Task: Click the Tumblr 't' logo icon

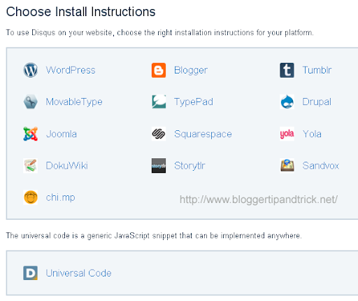Action: (x=287, y=70)
